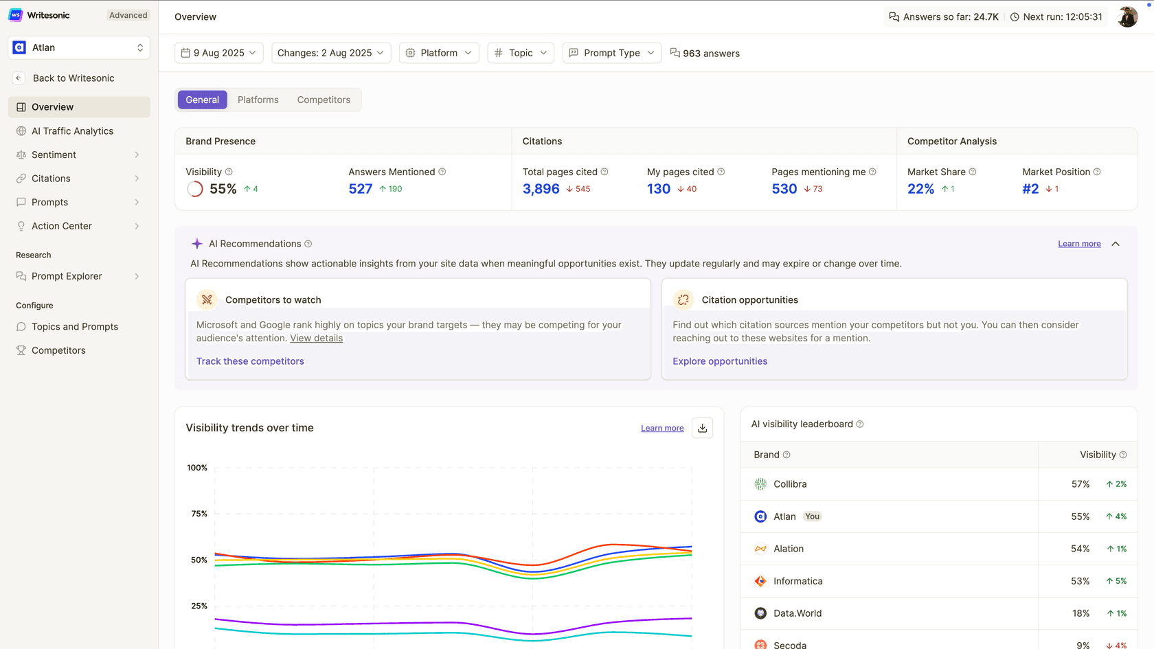This screenshot has height=649, width=1154.
Task: Click the Informatica brand icon
Action: pyautogui.click(x=760, y=581)
